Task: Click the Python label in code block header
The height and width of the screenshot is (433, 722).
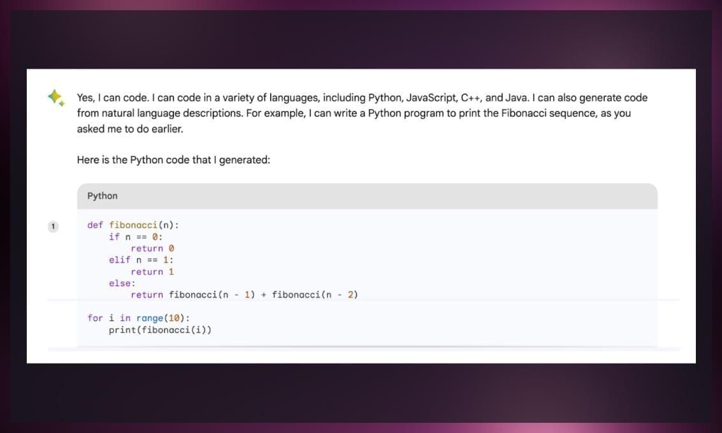Action: click(x=102, y=196)
